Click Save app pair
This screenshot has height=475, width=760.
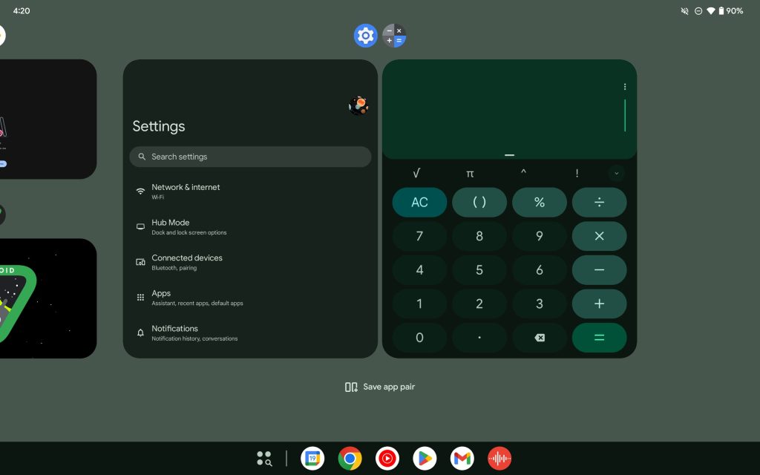[379, 387]
